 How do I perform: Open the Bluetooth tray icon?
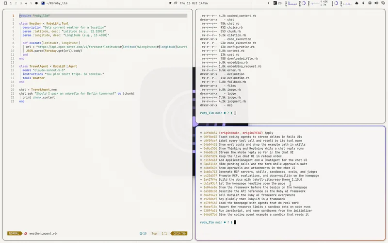coord(363,3)
